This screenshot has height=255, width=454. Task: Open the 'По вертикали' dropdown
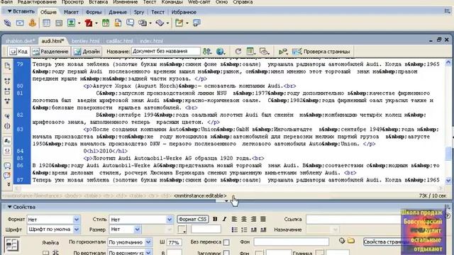tap(148, 252)
